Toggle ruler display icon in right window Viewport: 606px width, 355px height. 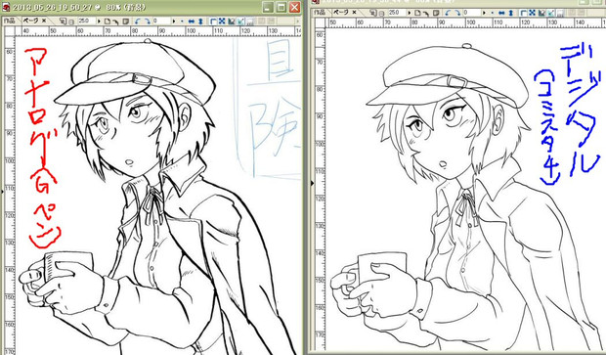coord(523,13)
